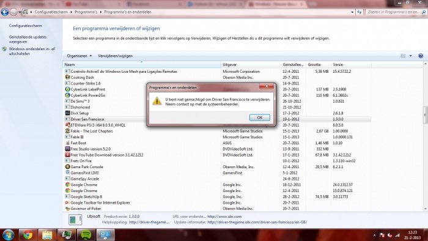This screenshot has height=241, width=428.
Task: Select the Free YouTube Download icon
Action: [67, 155]
